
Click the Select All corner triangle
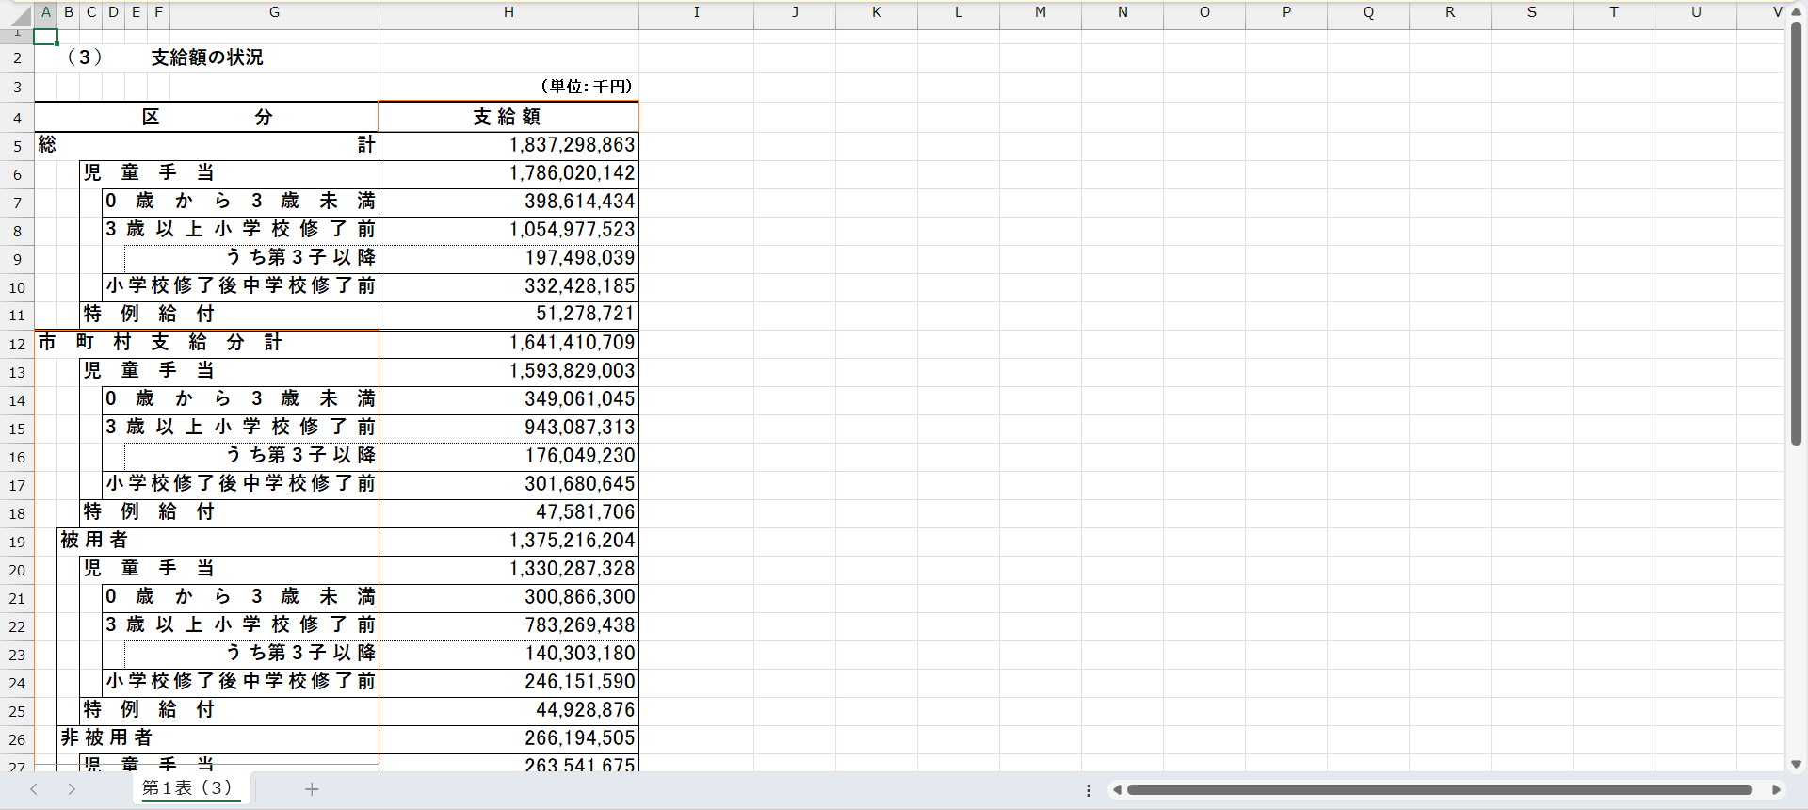pyautogui.click(x=21, y=14)
